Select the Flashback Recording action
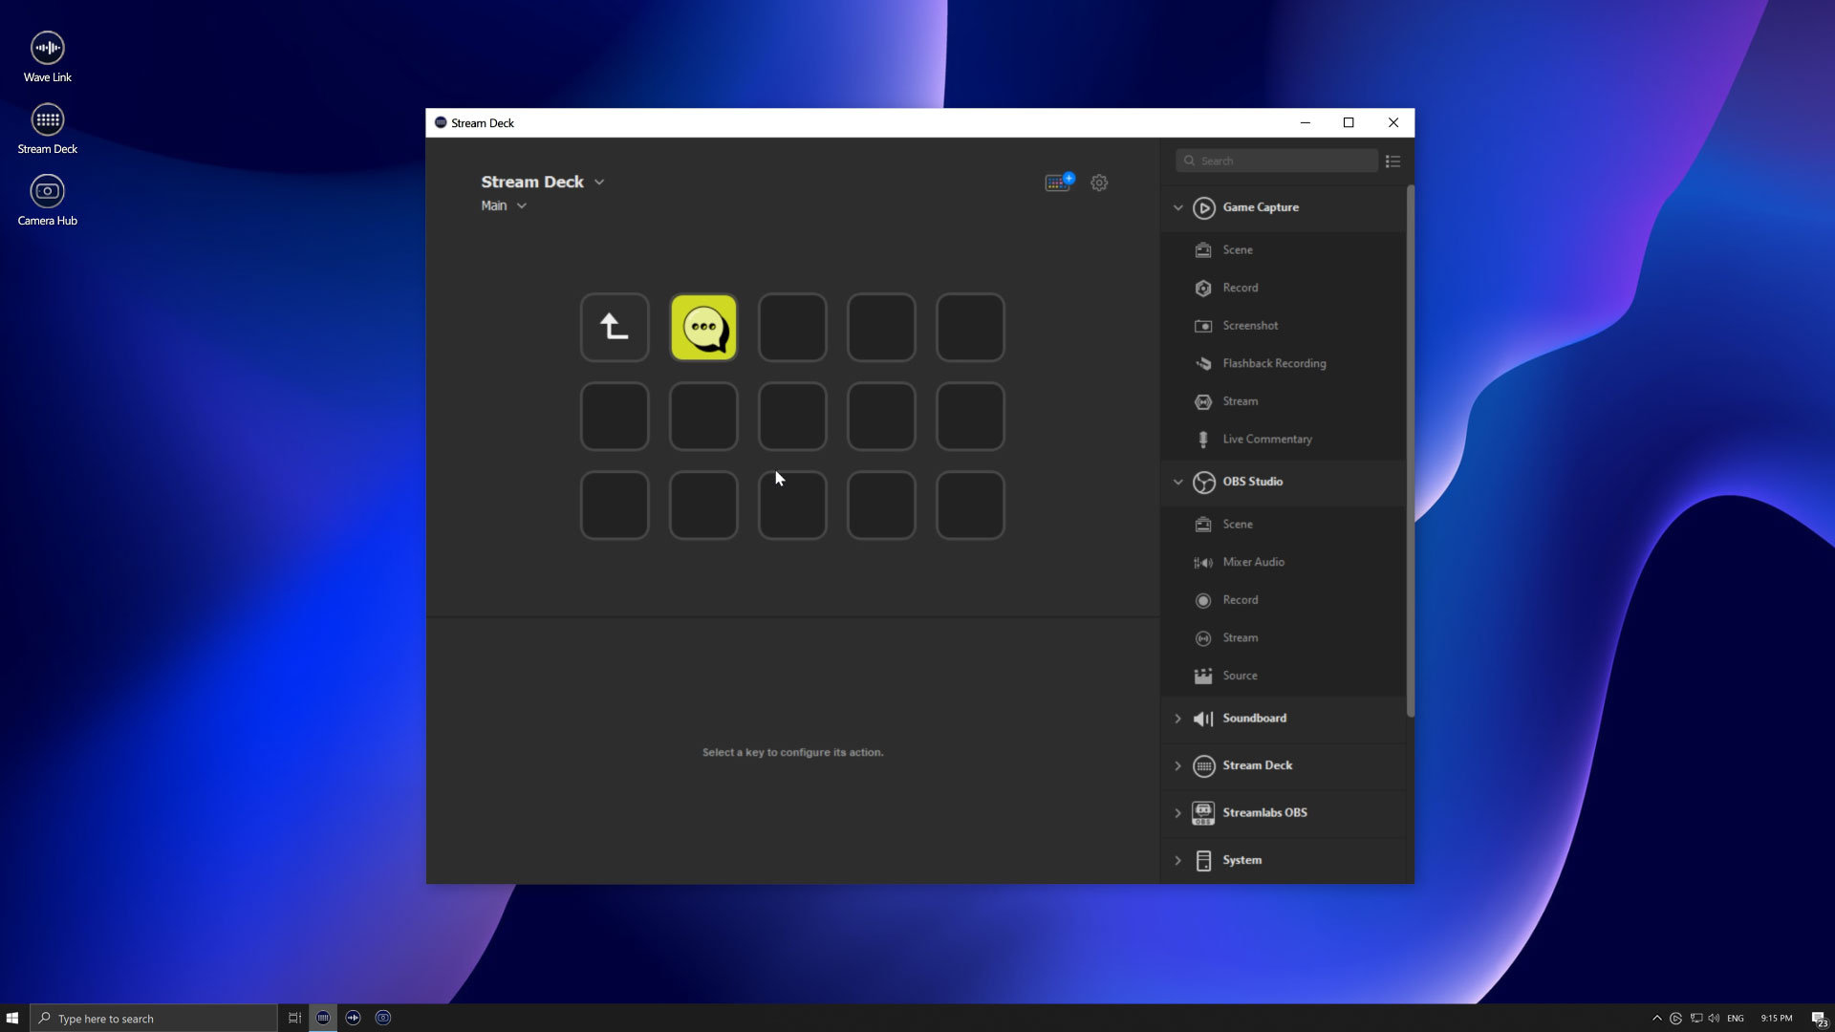This screenshot has height=1032, width=1835. (x=1284, y=364)
